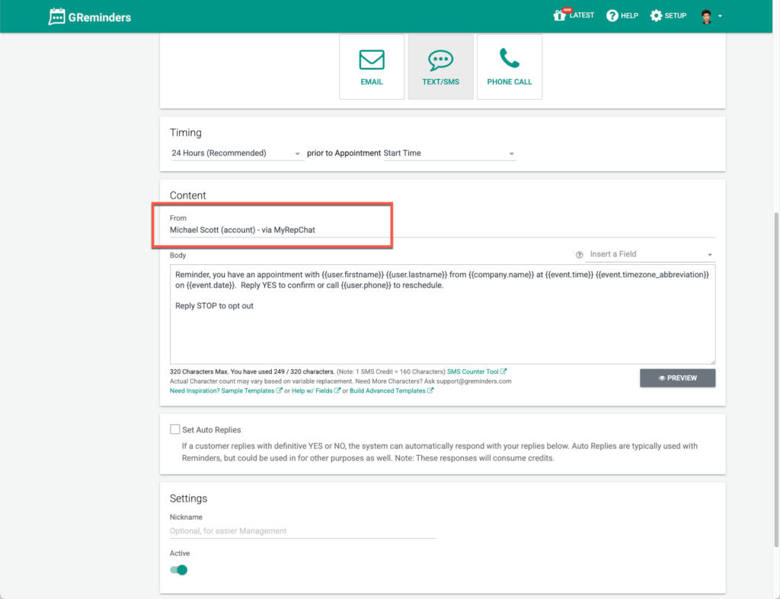This screenshot has width=780, height=599.
Task: Open the Insert a Field dropdown
Action: 651,254
